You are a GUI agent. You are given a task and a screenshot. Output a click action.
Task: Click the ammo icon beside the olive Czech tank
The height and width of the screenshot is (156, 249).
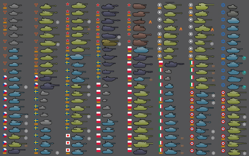(26, 146)
